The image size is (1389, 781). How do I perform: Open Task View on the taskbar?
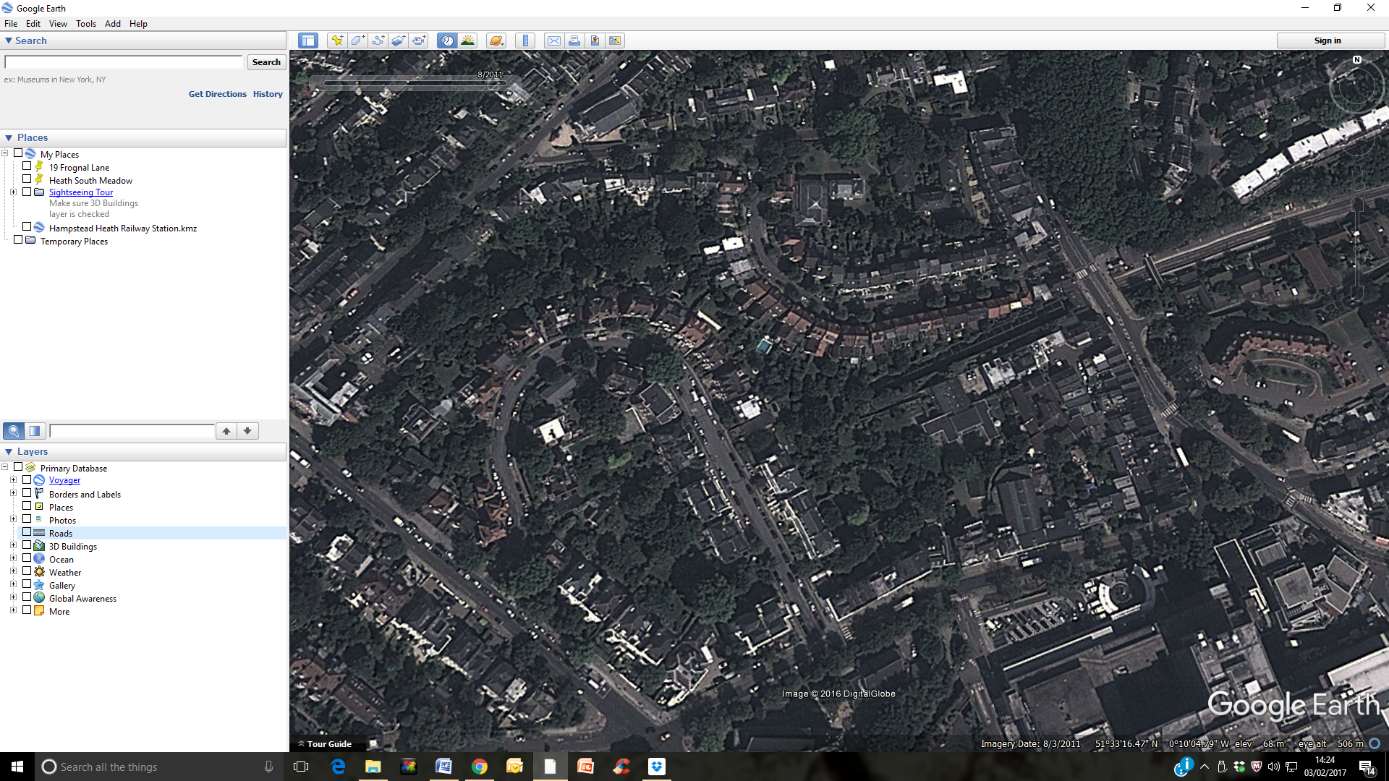coord(301,767)
